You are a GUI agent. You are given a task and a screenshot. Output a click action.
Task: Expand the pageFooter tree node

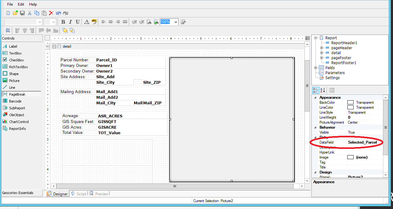[321, 58]
